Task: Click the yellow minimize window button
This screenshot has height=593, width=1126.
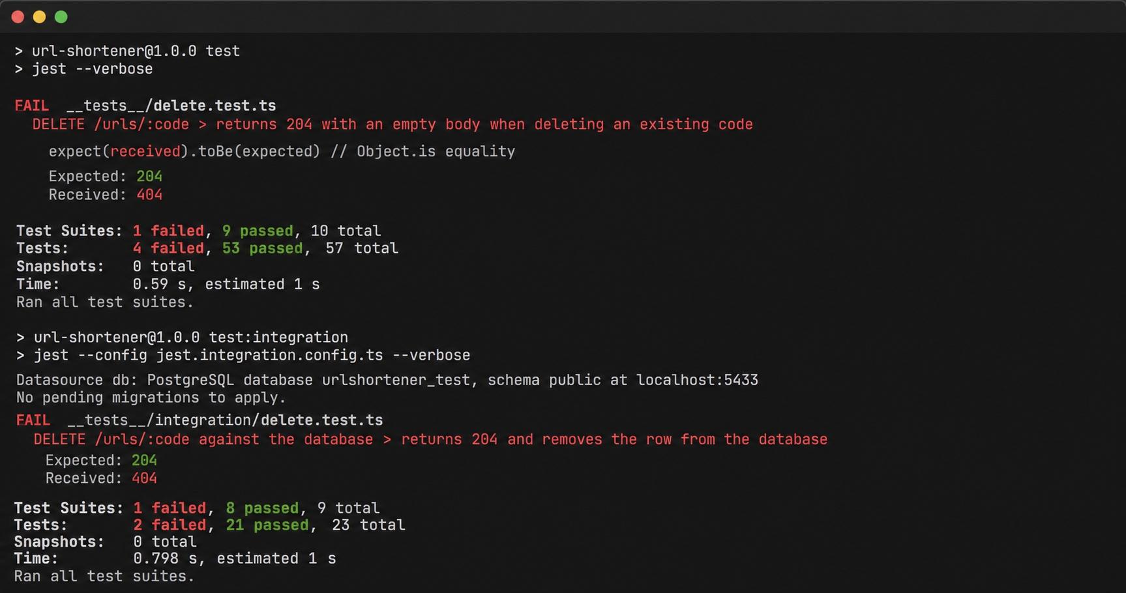Action: [x=40, y=17]
